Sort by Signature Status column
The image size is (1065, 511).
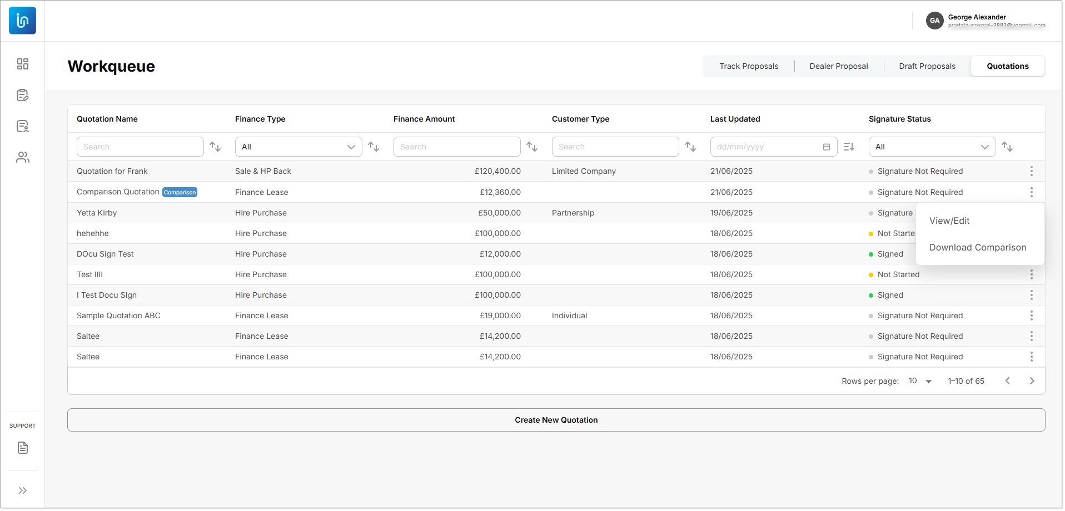1007,147
